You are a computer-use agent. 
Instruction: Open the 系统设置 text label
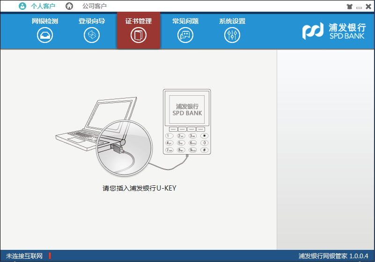click(x=232, y=21)
